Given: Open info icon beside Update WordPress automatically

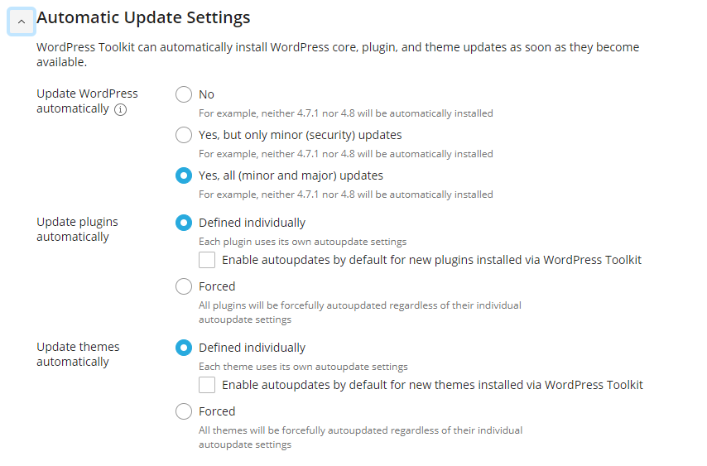Looking at the screenshot, I should click(120, 109).
